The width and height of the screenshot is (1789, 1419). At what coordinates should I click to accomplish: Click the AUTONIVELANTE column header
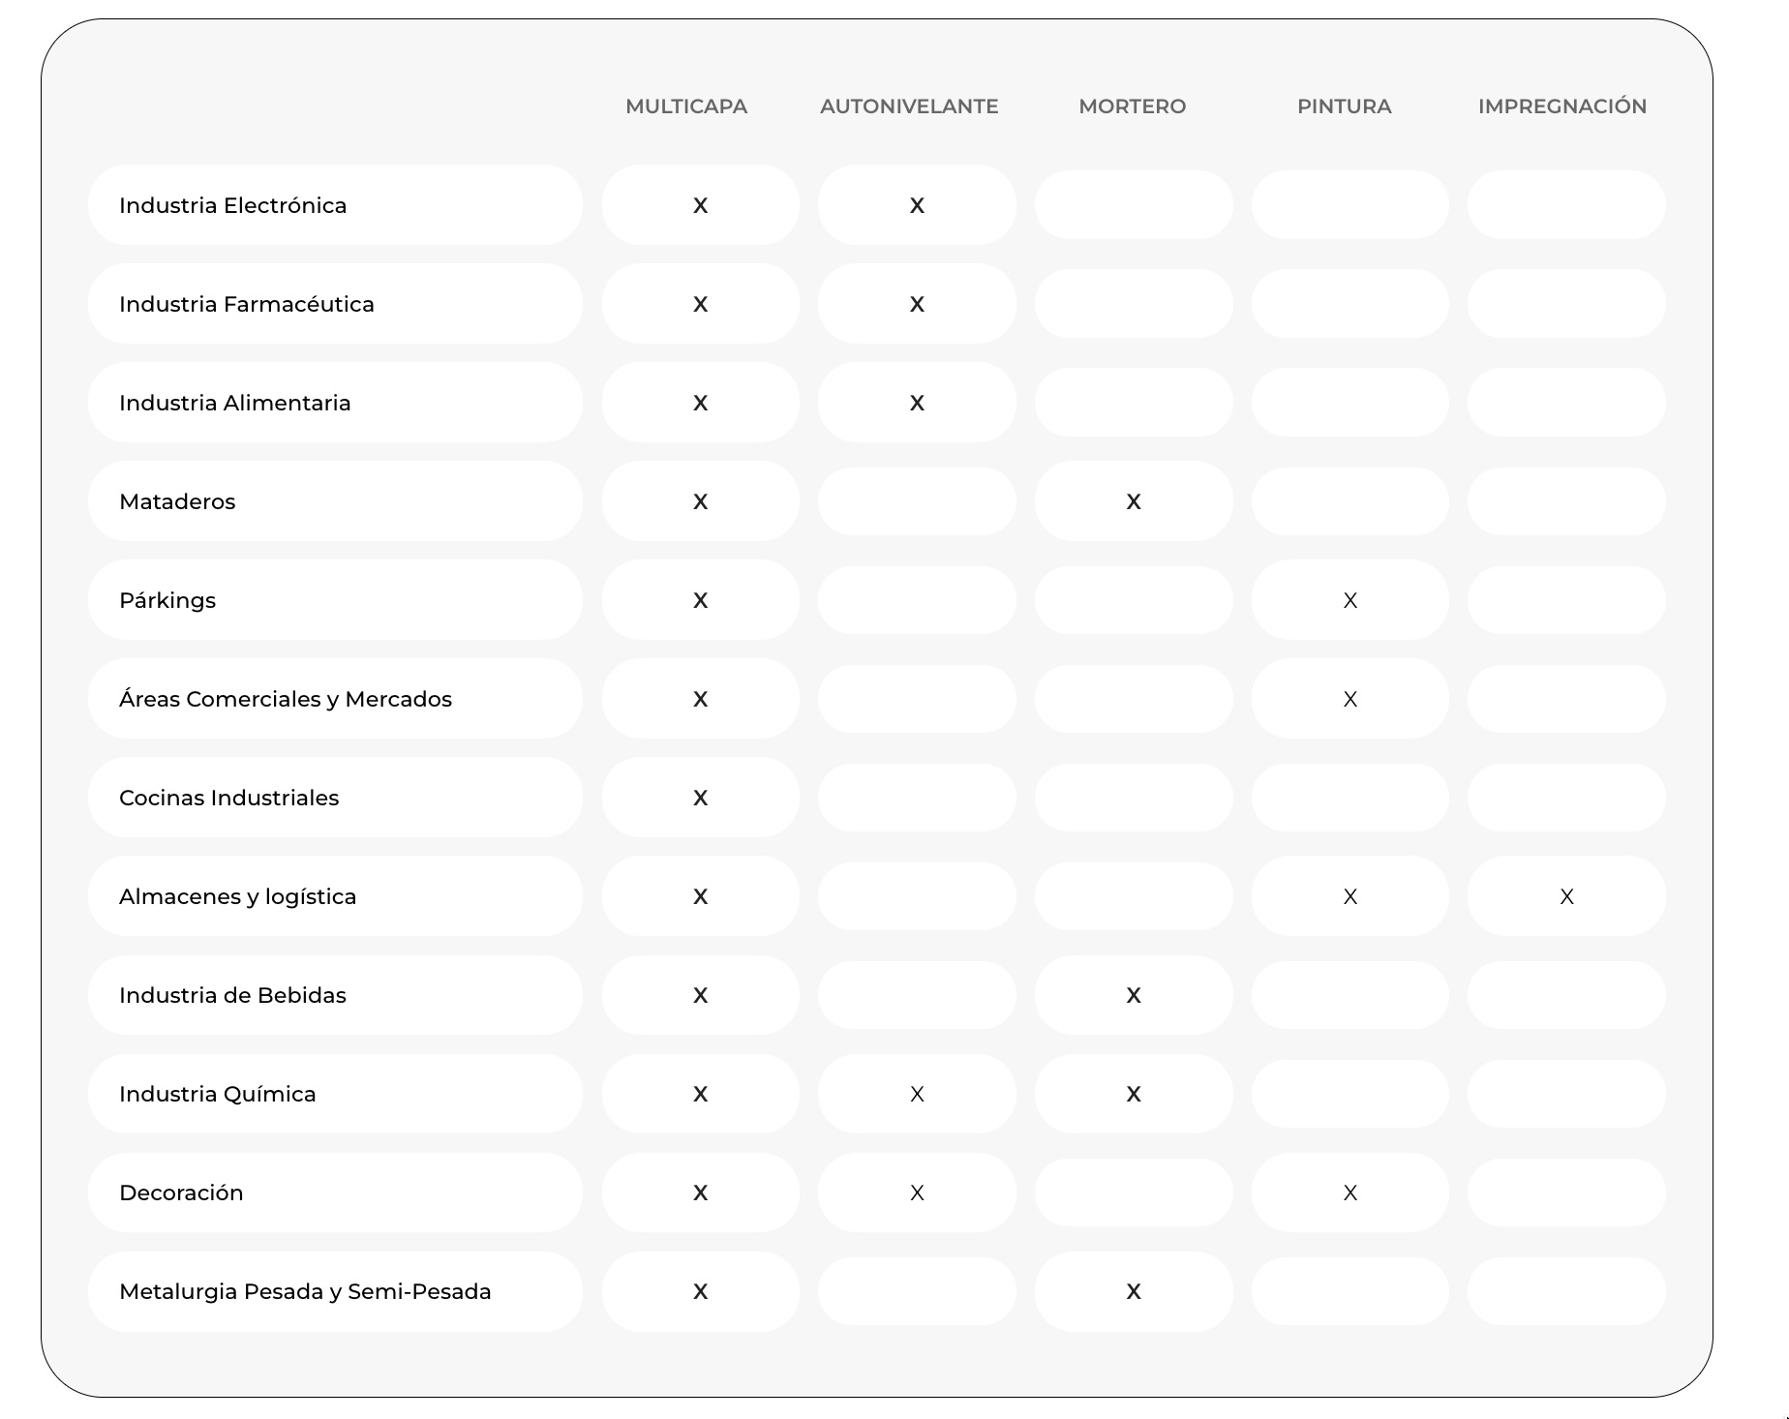click(908, 106)
